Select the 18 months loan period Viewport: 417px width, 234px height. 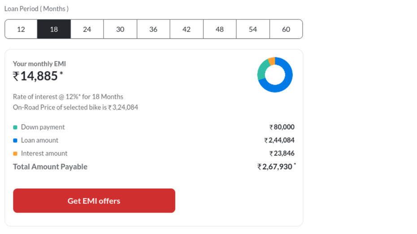[x=54, y=29]
